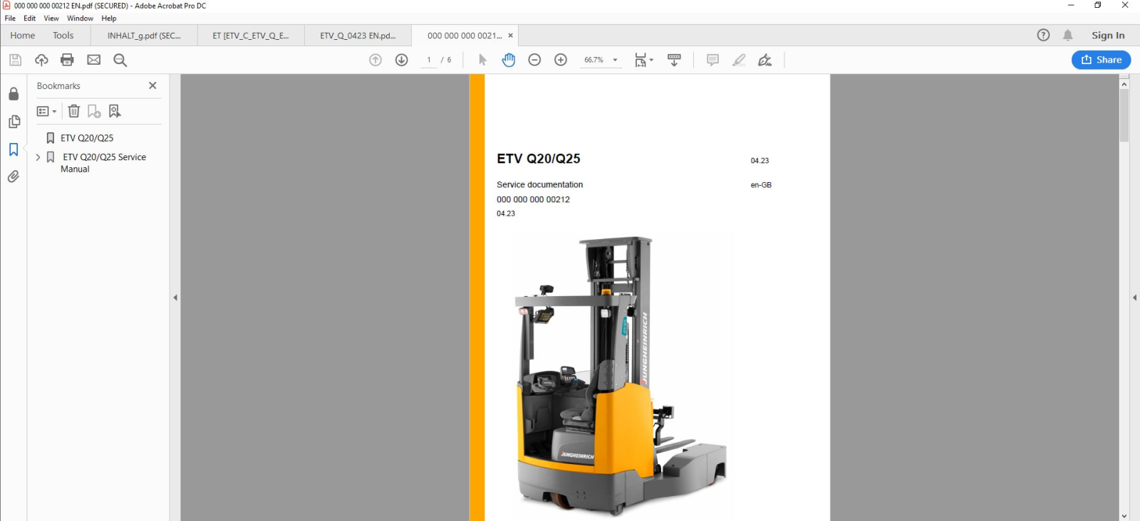Select ETV Q20/Q25 Service Manual bookmark
Image resolution: width=1140 pixels, height=521 pixels.
(103, 163)
